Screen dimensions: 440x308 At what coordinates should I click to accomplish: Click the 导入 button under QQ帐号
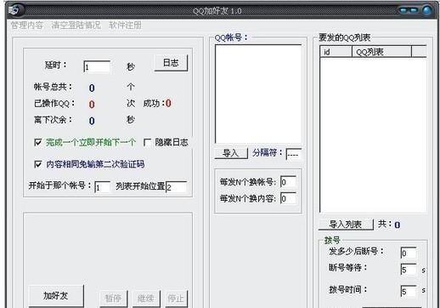231,153
